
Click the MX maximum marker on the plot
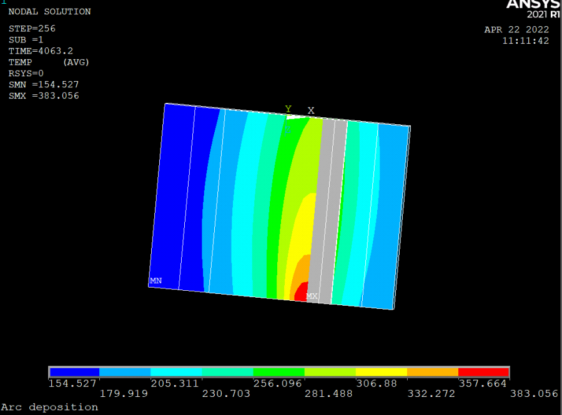pos(312,296)
